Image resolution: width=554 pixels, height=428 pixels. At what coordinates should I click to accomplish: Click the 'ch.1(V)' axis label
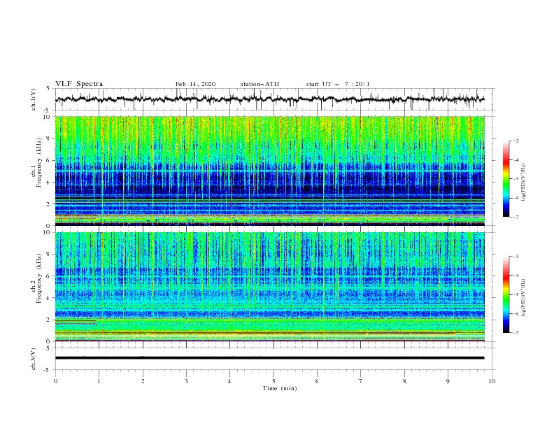click(x=34, y=99)
